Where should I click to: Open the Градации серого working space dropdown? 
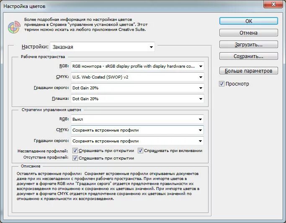[x=137, y=88]
